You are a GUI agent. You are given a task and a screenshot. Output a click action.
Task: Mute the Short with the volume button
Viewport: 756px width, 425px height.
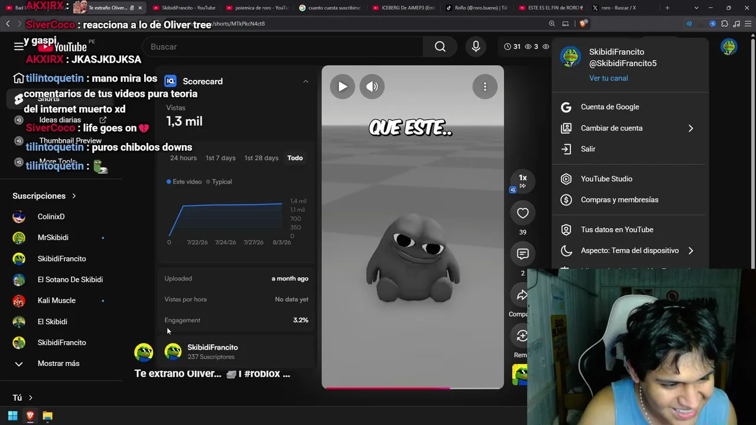click(x=372, y=87)
